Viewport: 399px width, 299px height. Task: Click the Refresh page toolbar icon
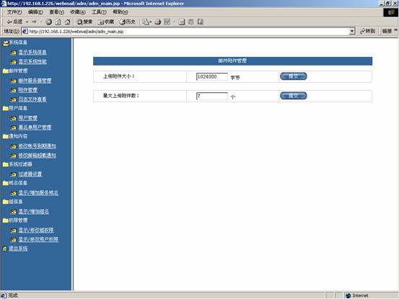(58, 22)
